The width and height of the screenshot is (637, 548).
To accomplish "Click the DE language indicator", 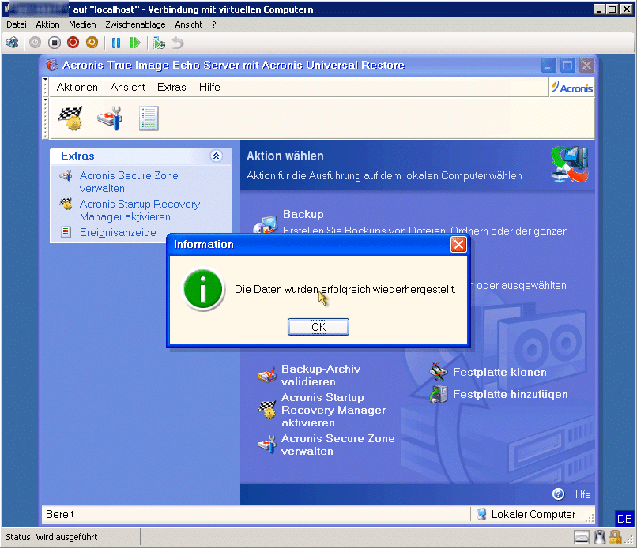I will (624, 519).
